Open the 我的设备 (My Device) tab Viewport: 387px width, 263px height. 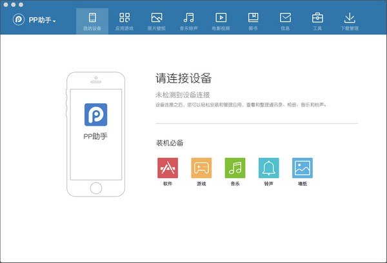[x=92, y=21]
